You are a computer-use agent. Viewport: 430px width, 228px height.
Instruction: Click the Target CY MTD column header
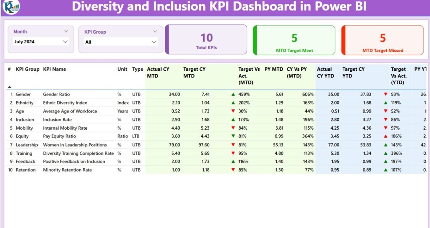pyautogui.click(x=194, y=72)
